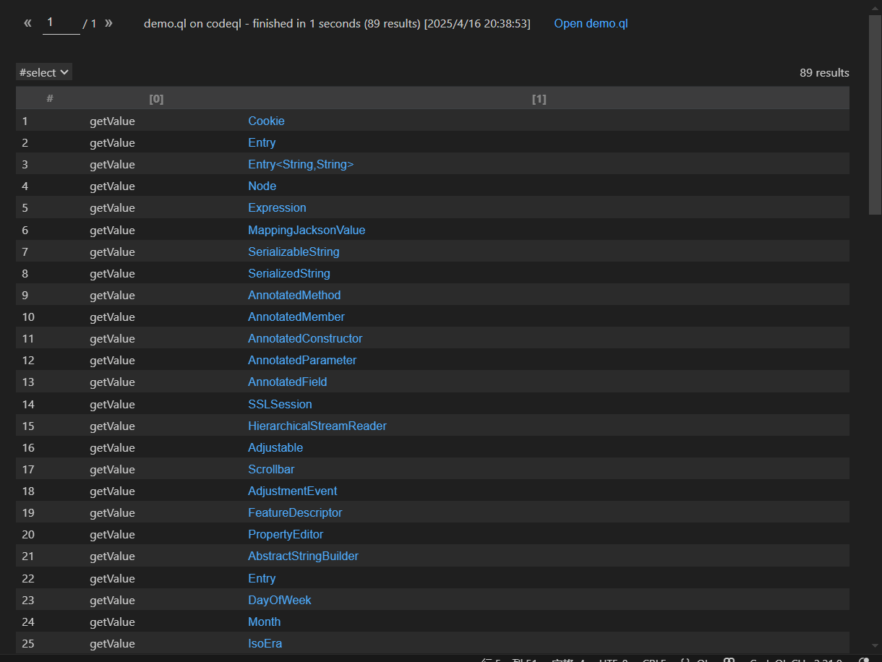Open the HierarchicalStreamReader link
882x662 pixels.
click(x=317, y=426)
